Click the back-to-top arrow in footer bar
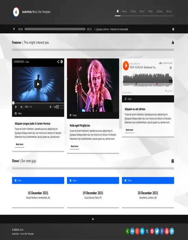The height and width of the screenshot is (240, 188). 93,219
